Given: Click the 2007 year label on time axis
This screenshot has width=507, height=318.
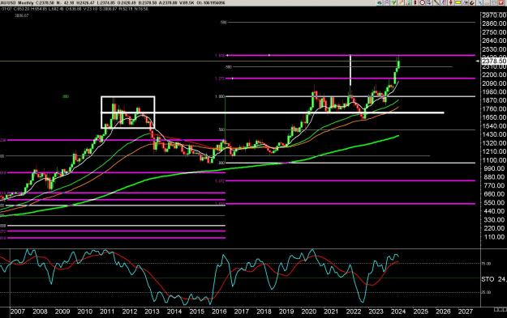Looking at the screenshot, I should [18, 312].
